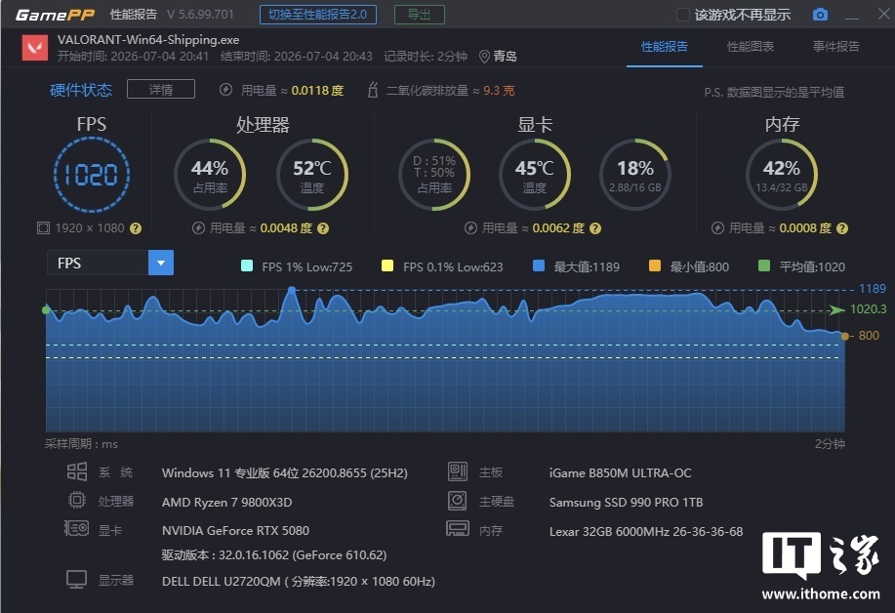Click the GamePP logo

[x=55, y=15]
